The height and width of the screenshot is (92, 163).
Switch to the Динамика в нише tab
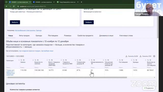[x=106, y=36]
